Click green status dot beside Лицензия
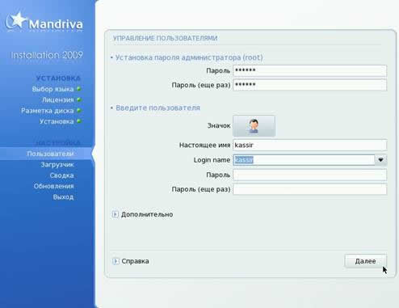Screen dimensions: 399x308 click(78, 99)
